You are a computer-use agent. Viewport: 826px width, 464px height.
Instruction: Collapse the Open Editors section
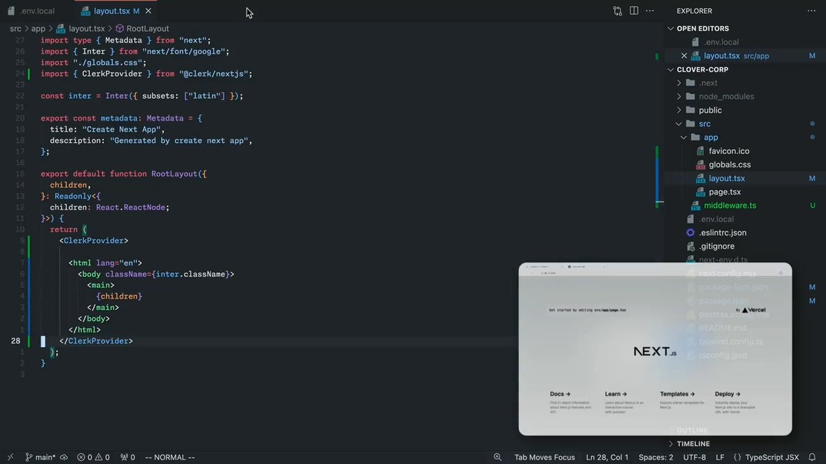coord(671,29)
